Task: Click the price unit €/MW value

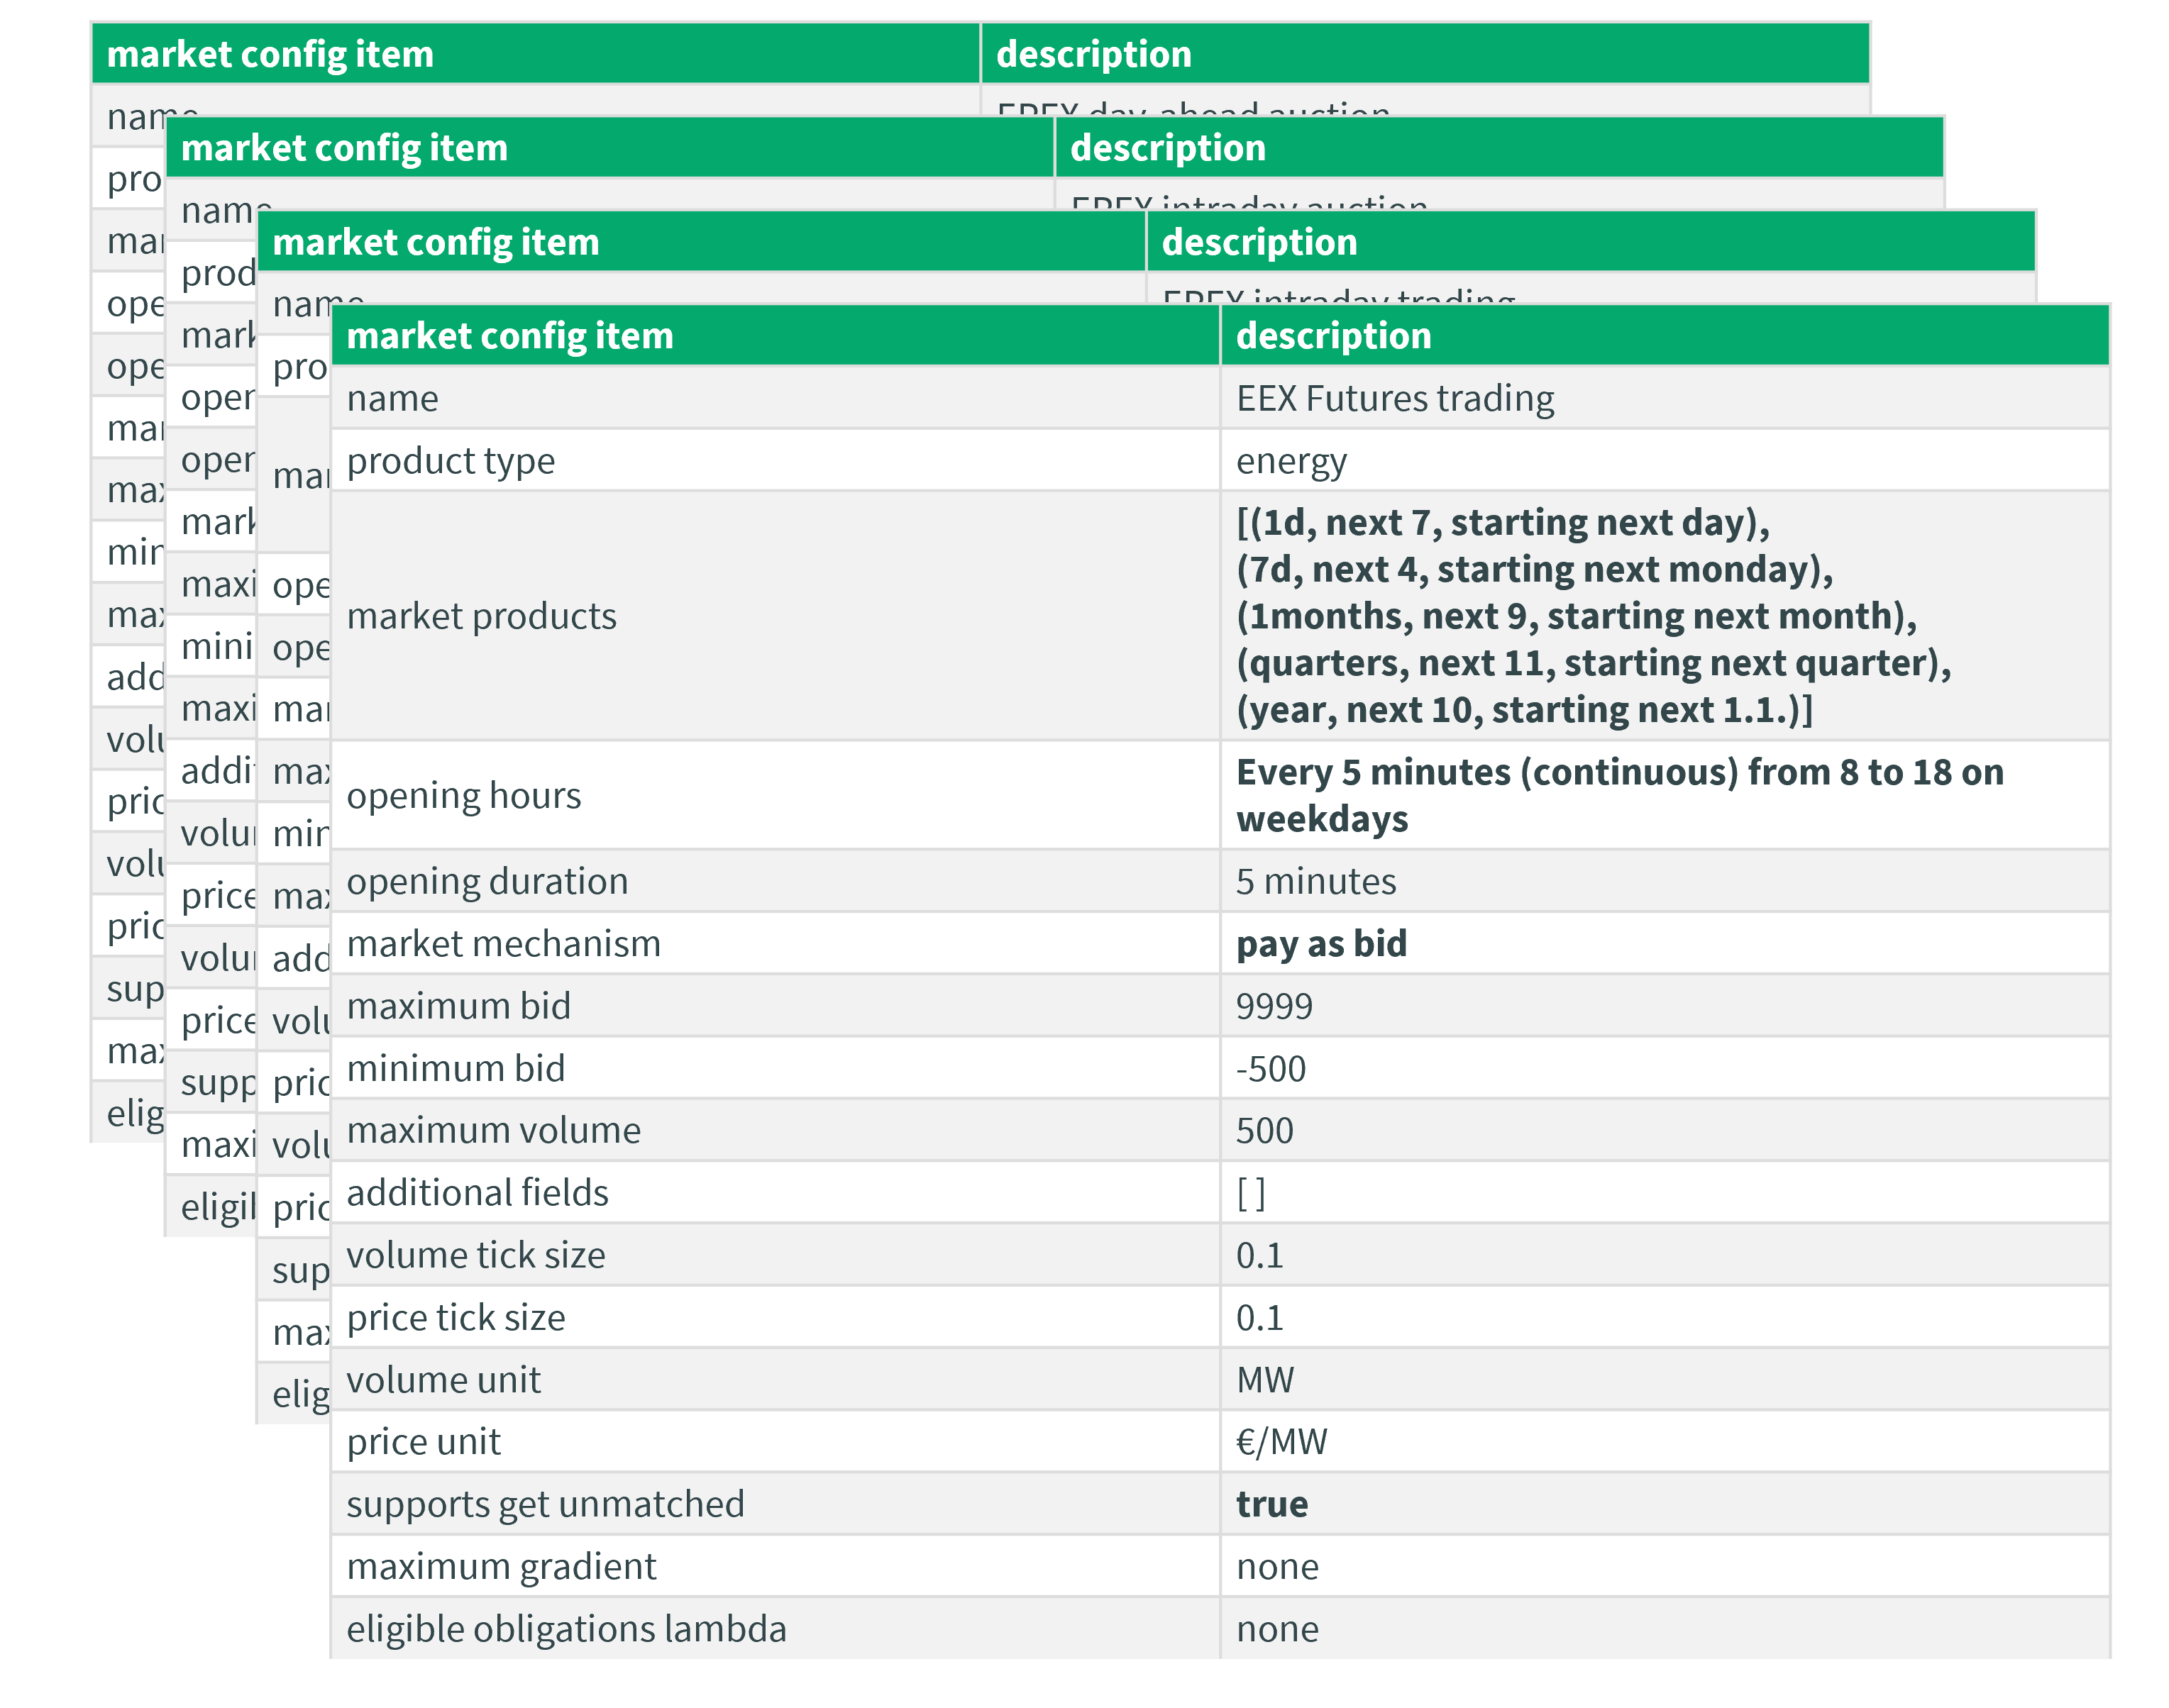Action: click(x=1281, y=1442)
